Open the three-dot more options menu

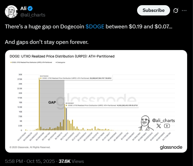[184, 11]
